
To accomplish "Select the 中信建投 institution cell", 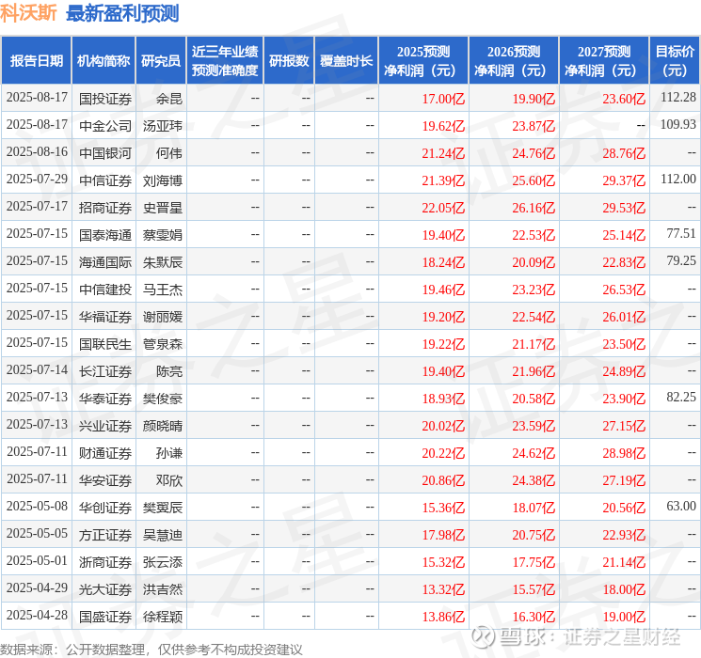I will click(x=105, y=289).
